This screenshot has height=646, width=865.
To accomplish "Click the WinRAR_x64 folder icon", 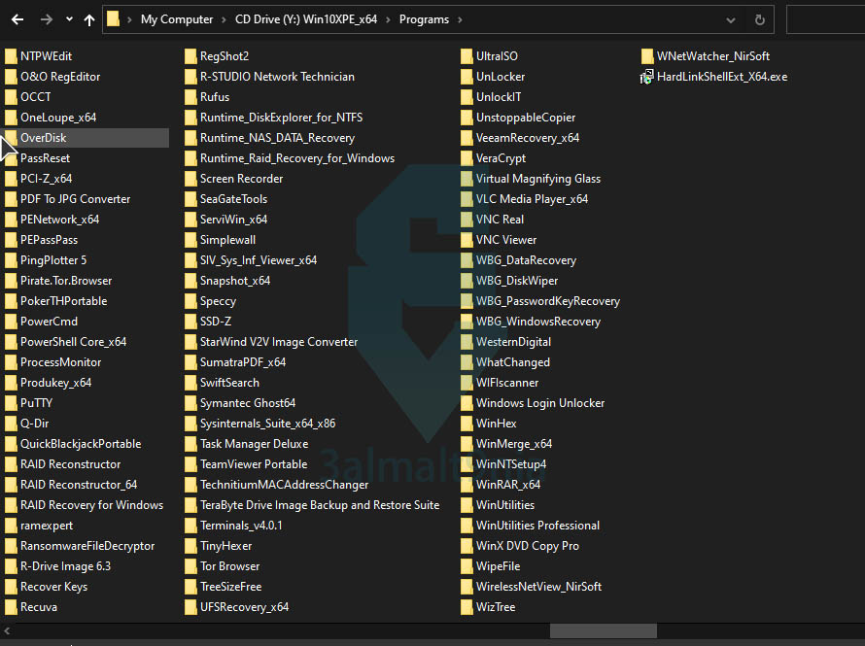I will point(467,485).
